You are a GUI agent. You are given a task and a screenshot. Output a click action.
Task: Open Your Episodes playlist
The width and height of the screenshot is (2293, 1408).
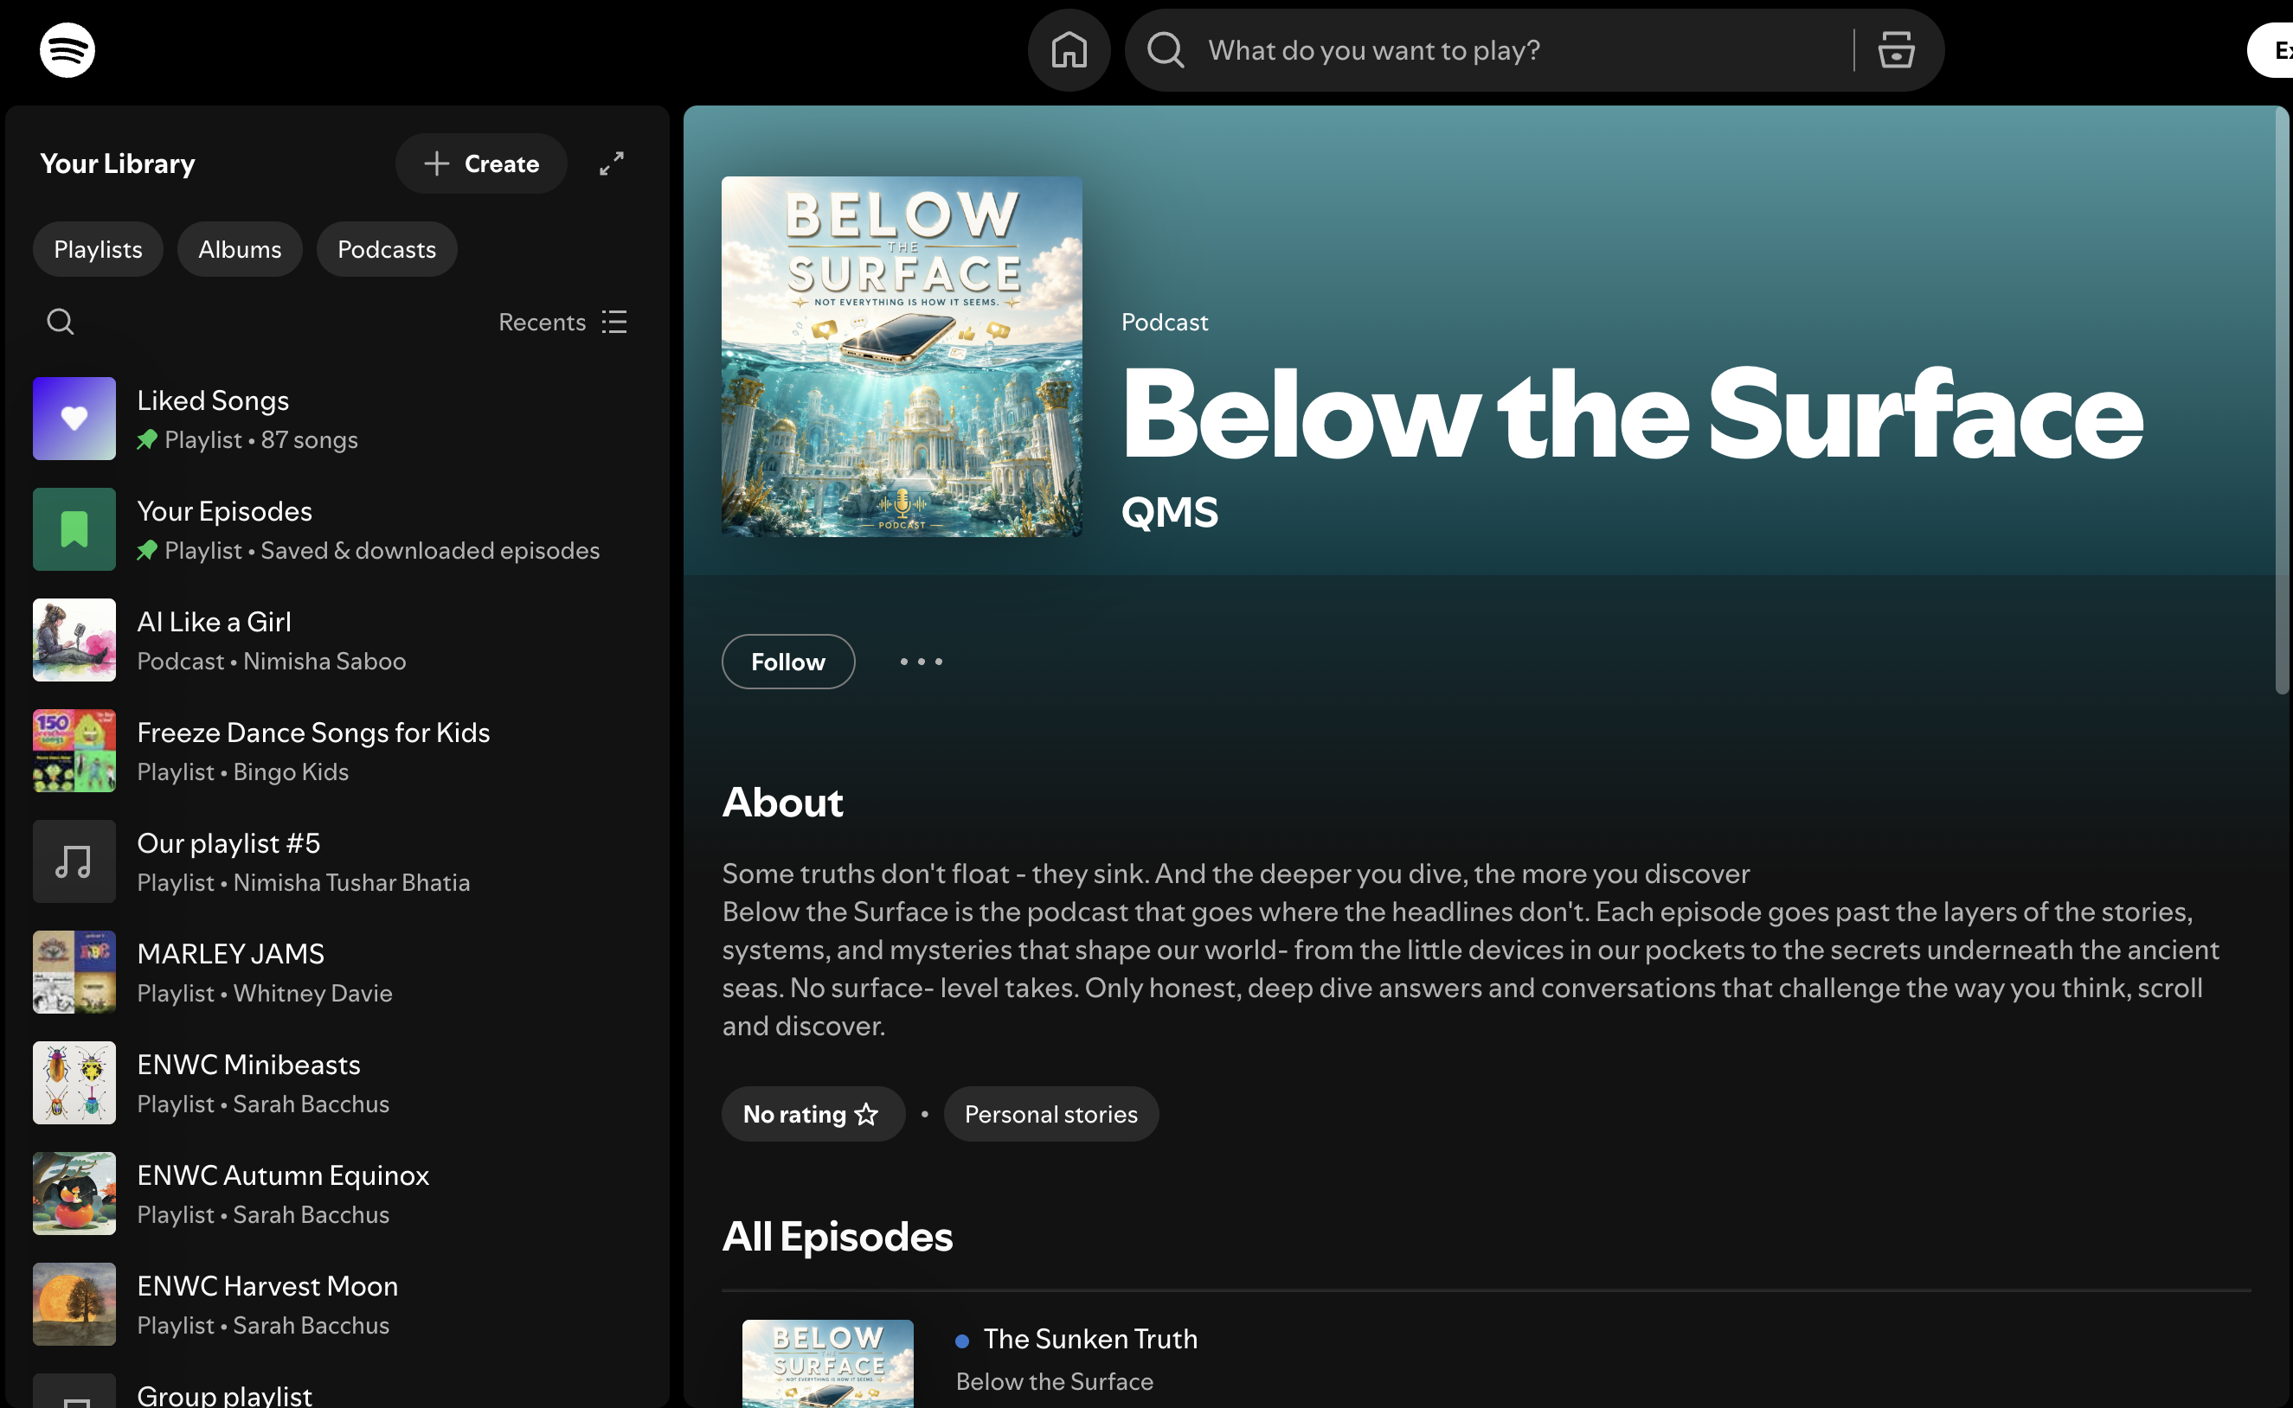pyautogui.click(x=336, y=530)
